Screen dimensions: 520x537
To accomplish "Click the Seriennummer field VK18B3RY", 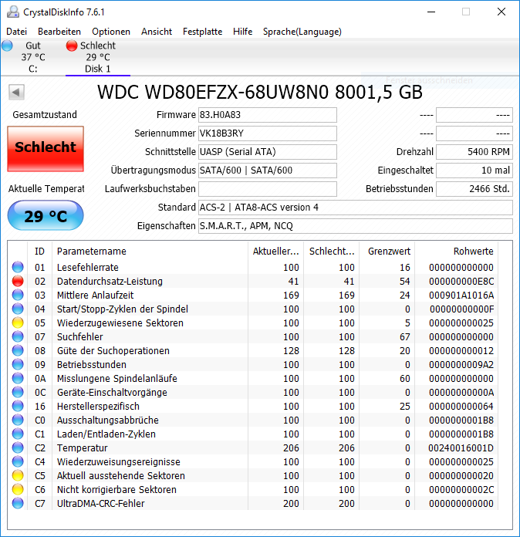I will pos(268,133).
